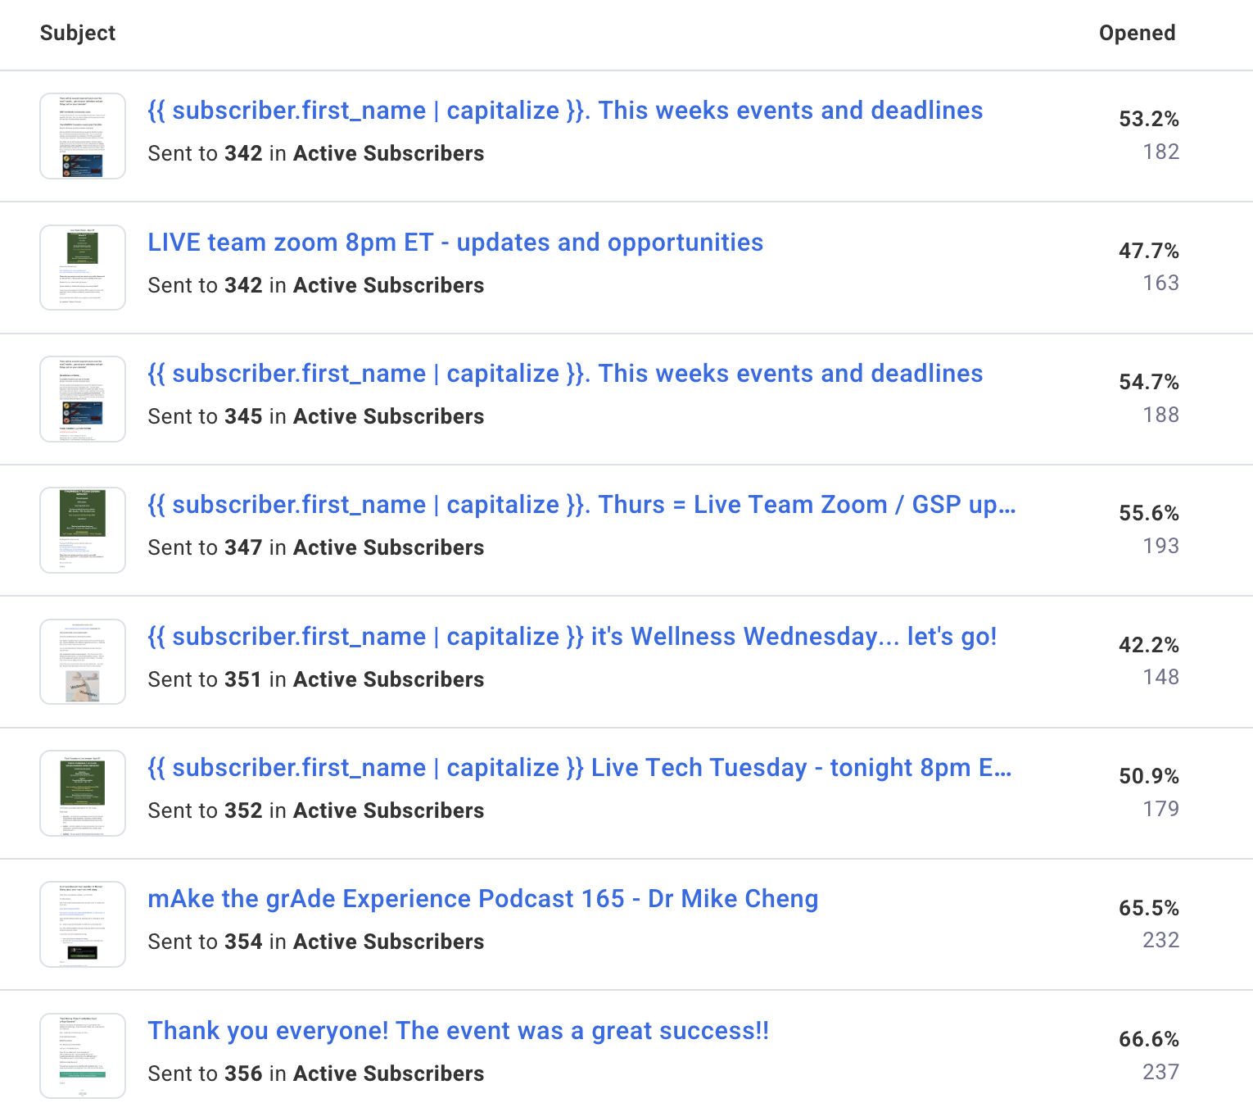Click the thumbnail of the top broadcast
Viewport: 1253px width, 1103px height.
point(82,135)
